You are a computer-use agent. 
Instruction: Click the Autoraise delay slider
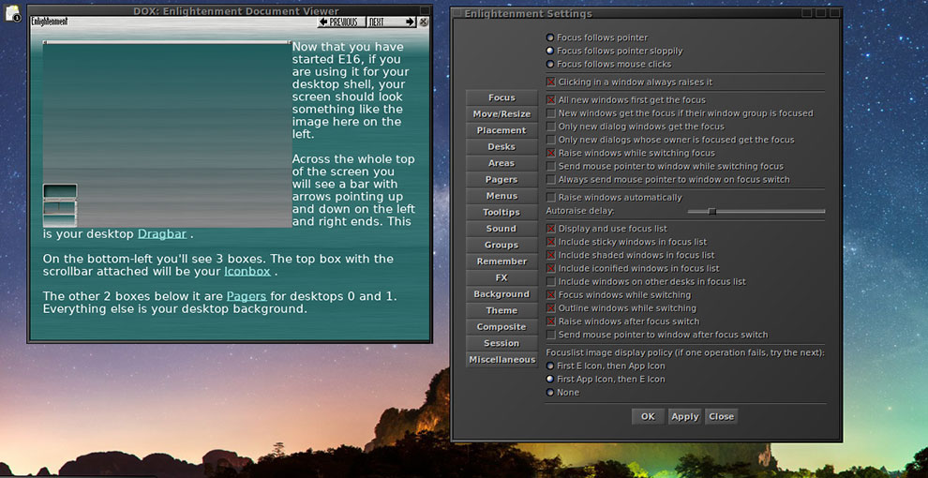pyautogui.click(x=756, y=211)
